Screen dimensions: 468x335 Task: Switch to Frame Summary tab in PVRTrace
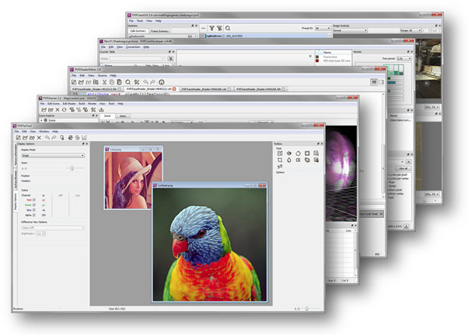coord(159,31)
